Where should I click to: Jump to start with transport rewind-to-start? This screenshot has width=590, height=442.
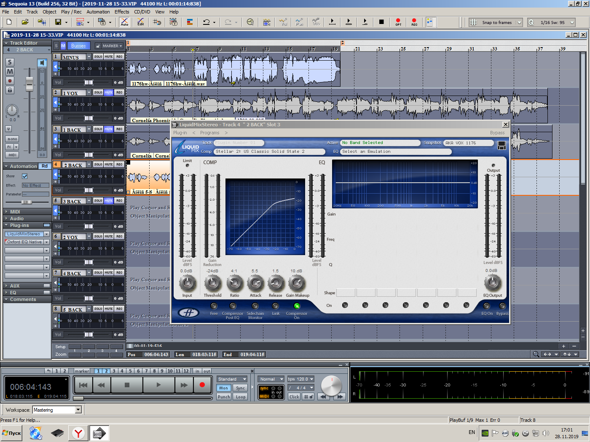tap(83, 385)
